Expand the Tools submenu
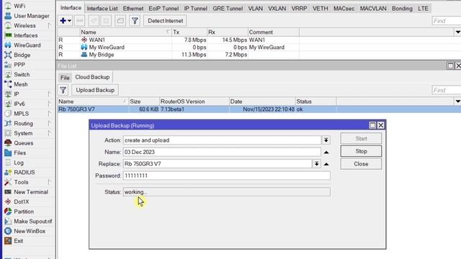 click(49, 182)
